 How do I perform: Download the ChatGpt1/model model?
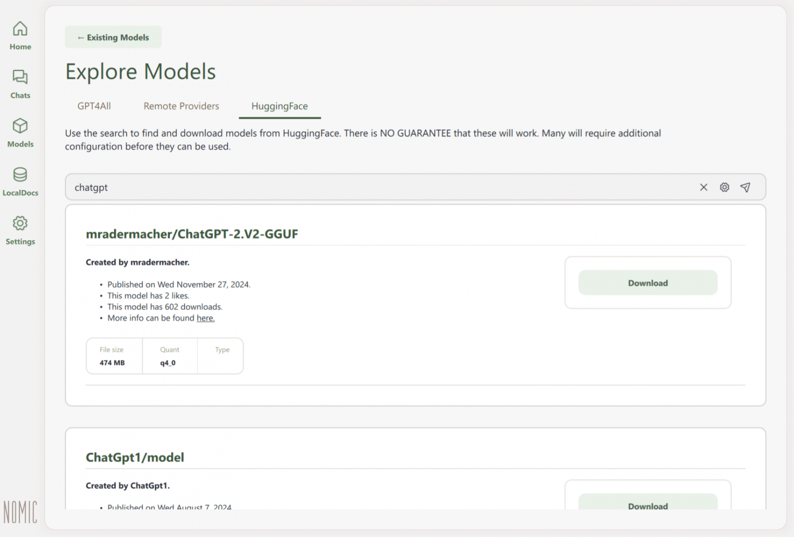[648, 504]
